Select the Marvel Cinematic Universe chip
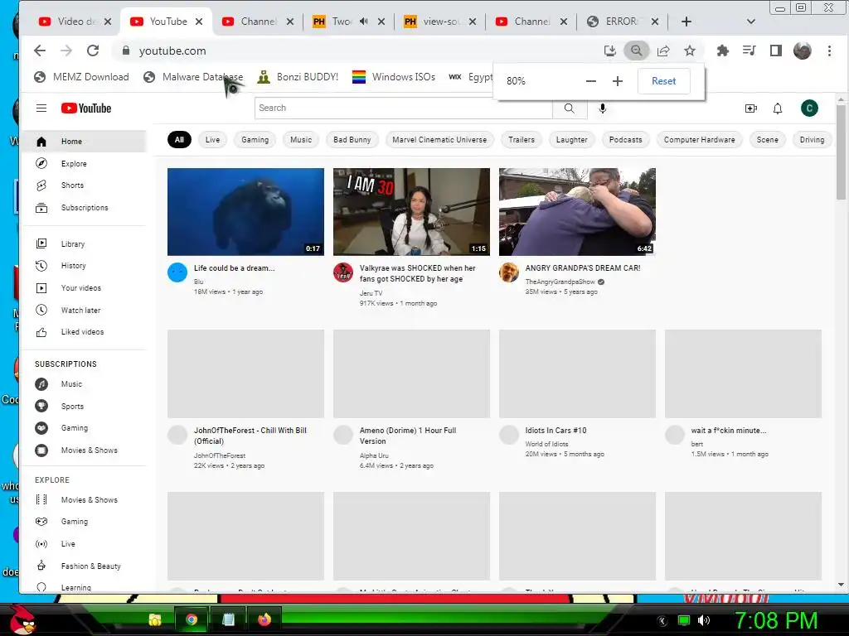This screenshot has height=636, width=849. [439, 139]
